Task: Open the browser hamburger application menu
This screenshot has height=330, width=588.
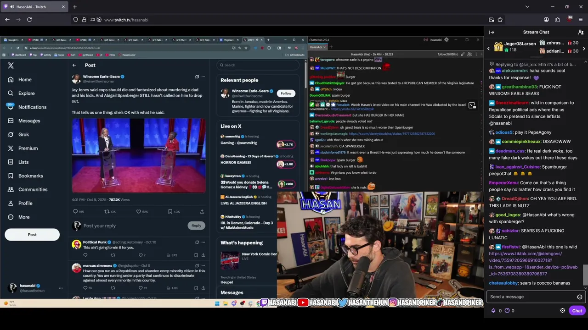Action: click(x=581, y=20)
